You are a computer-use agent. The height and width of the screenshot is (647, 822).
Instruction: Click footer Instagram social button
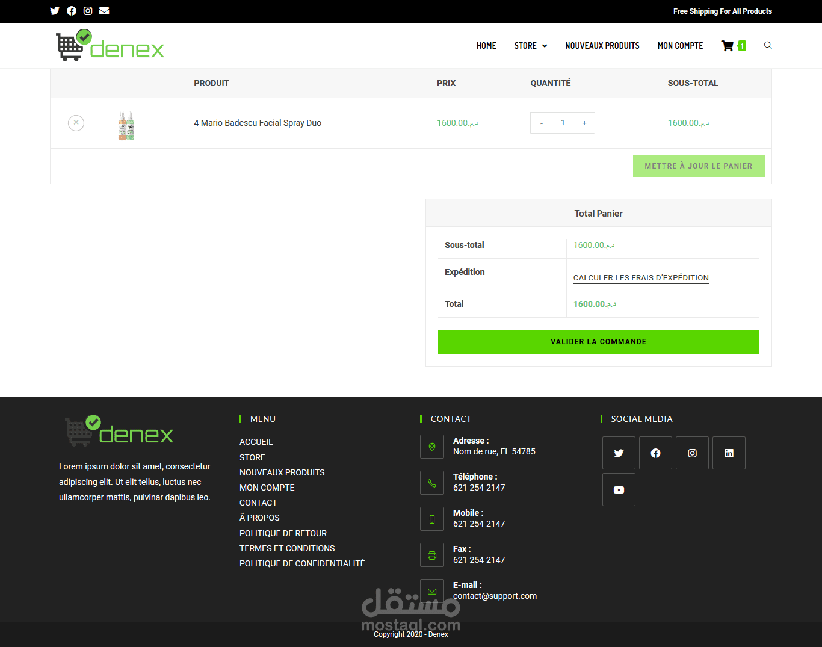click(x=692, y=453)
